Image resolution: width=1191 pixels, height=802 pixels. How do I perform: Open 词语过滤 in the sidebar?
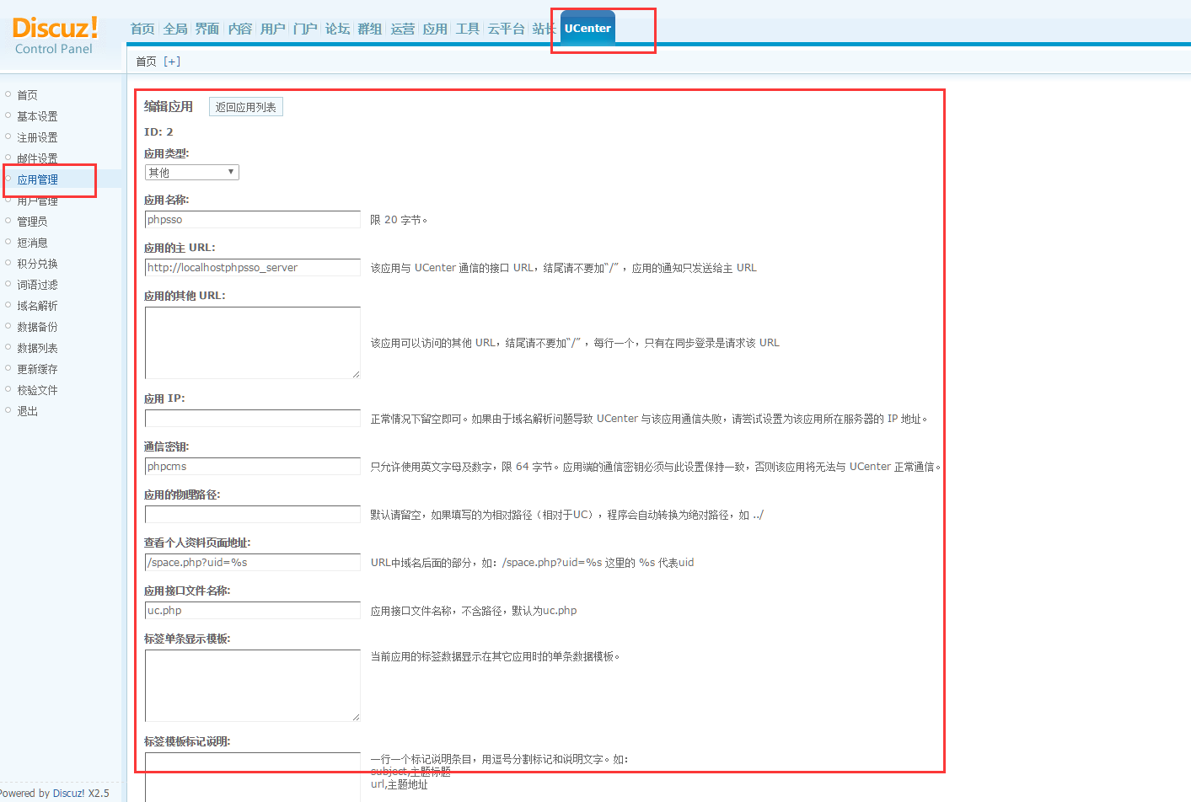[37, 285]
